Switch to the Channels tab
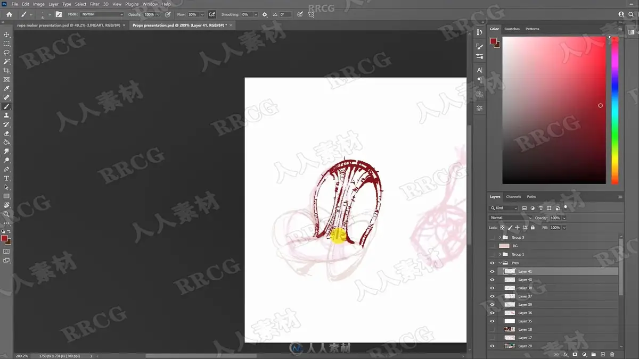This screenshot has width=639, height=359. pos(513,197)
